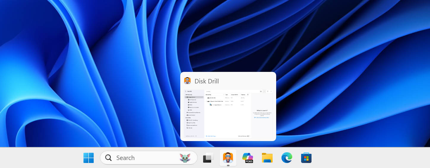Image resolution: width=430 pixels, height=168 pixels.
Task: Launch Microsoft Edge browser
Action: 287,158
